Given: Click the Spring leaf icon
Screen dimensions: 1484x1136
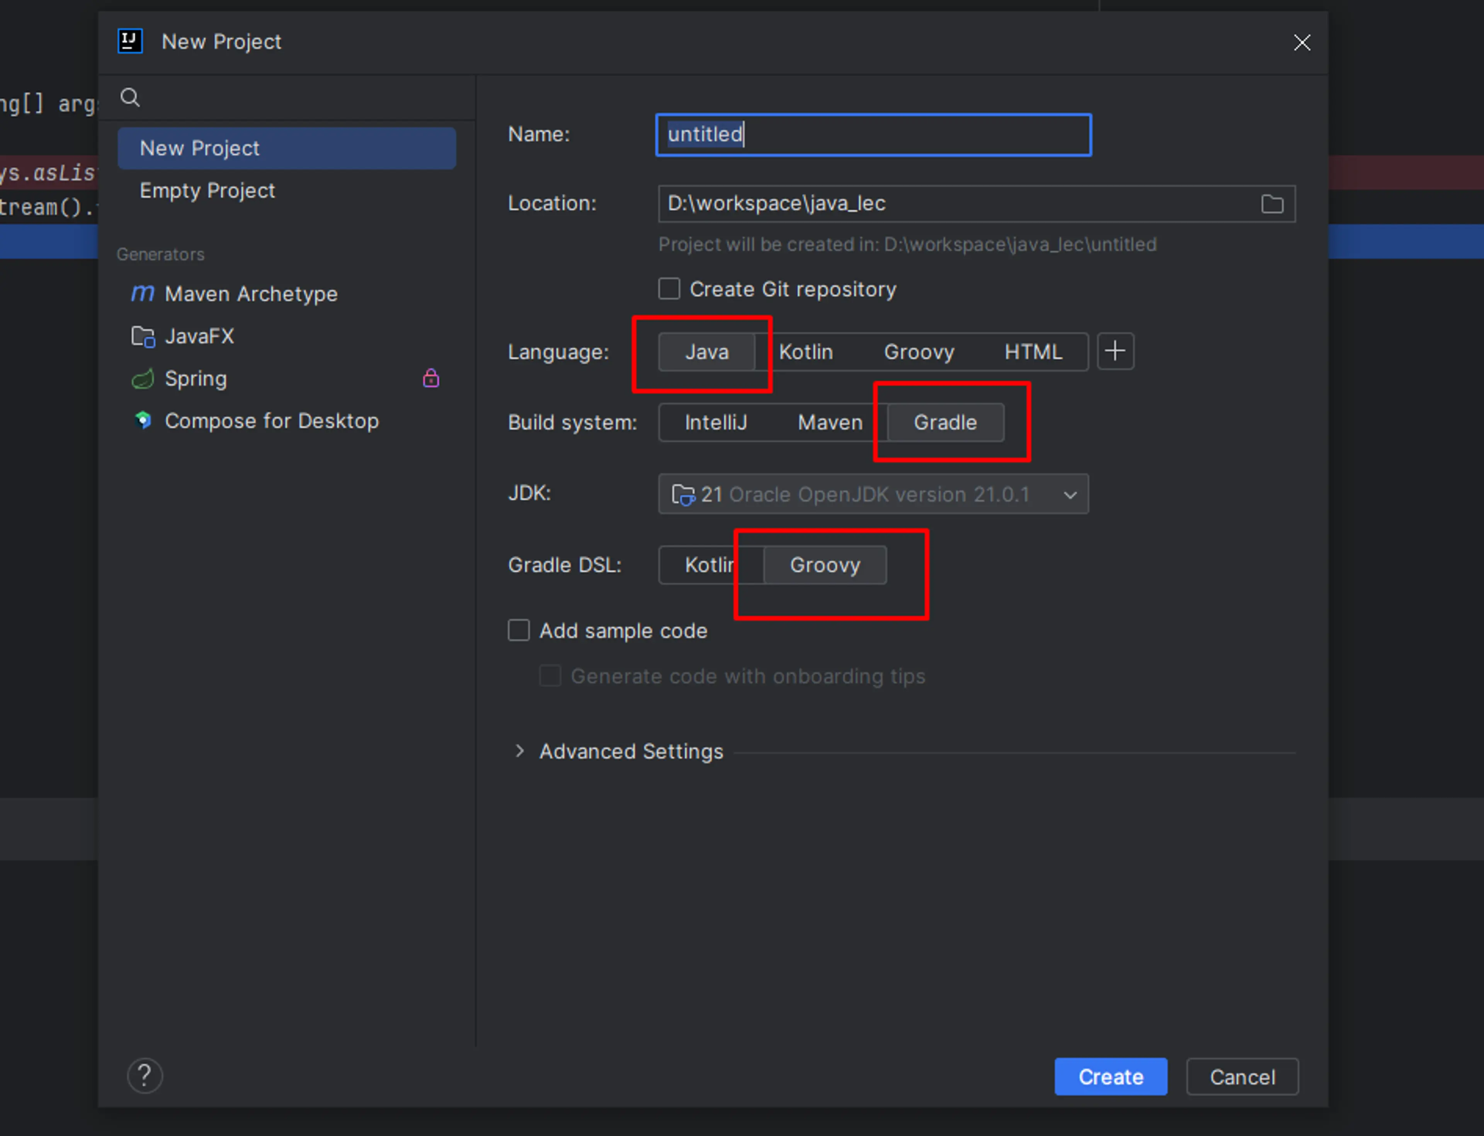Looking at the screenshot, I should [x=143, y=379].
